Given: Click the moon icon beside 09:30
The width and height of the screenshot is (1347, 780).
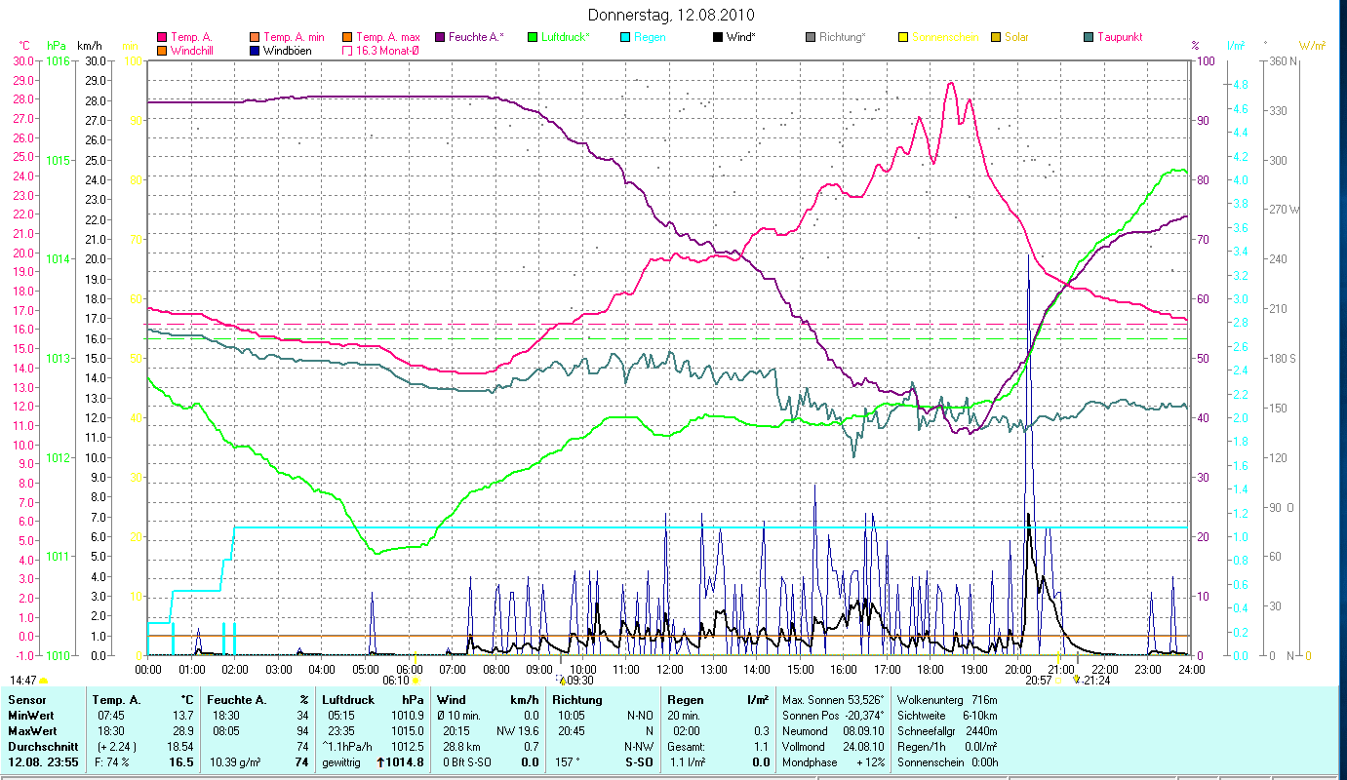Looking at the screenshot, I should [x=561, y=681].
